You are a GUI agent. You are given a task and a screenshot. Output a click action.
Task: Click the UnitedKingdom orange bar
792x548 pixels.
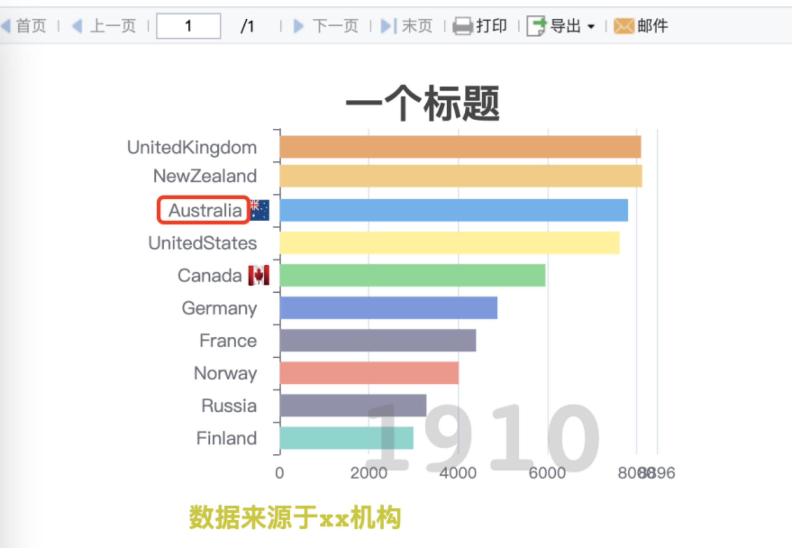[460, 147]
